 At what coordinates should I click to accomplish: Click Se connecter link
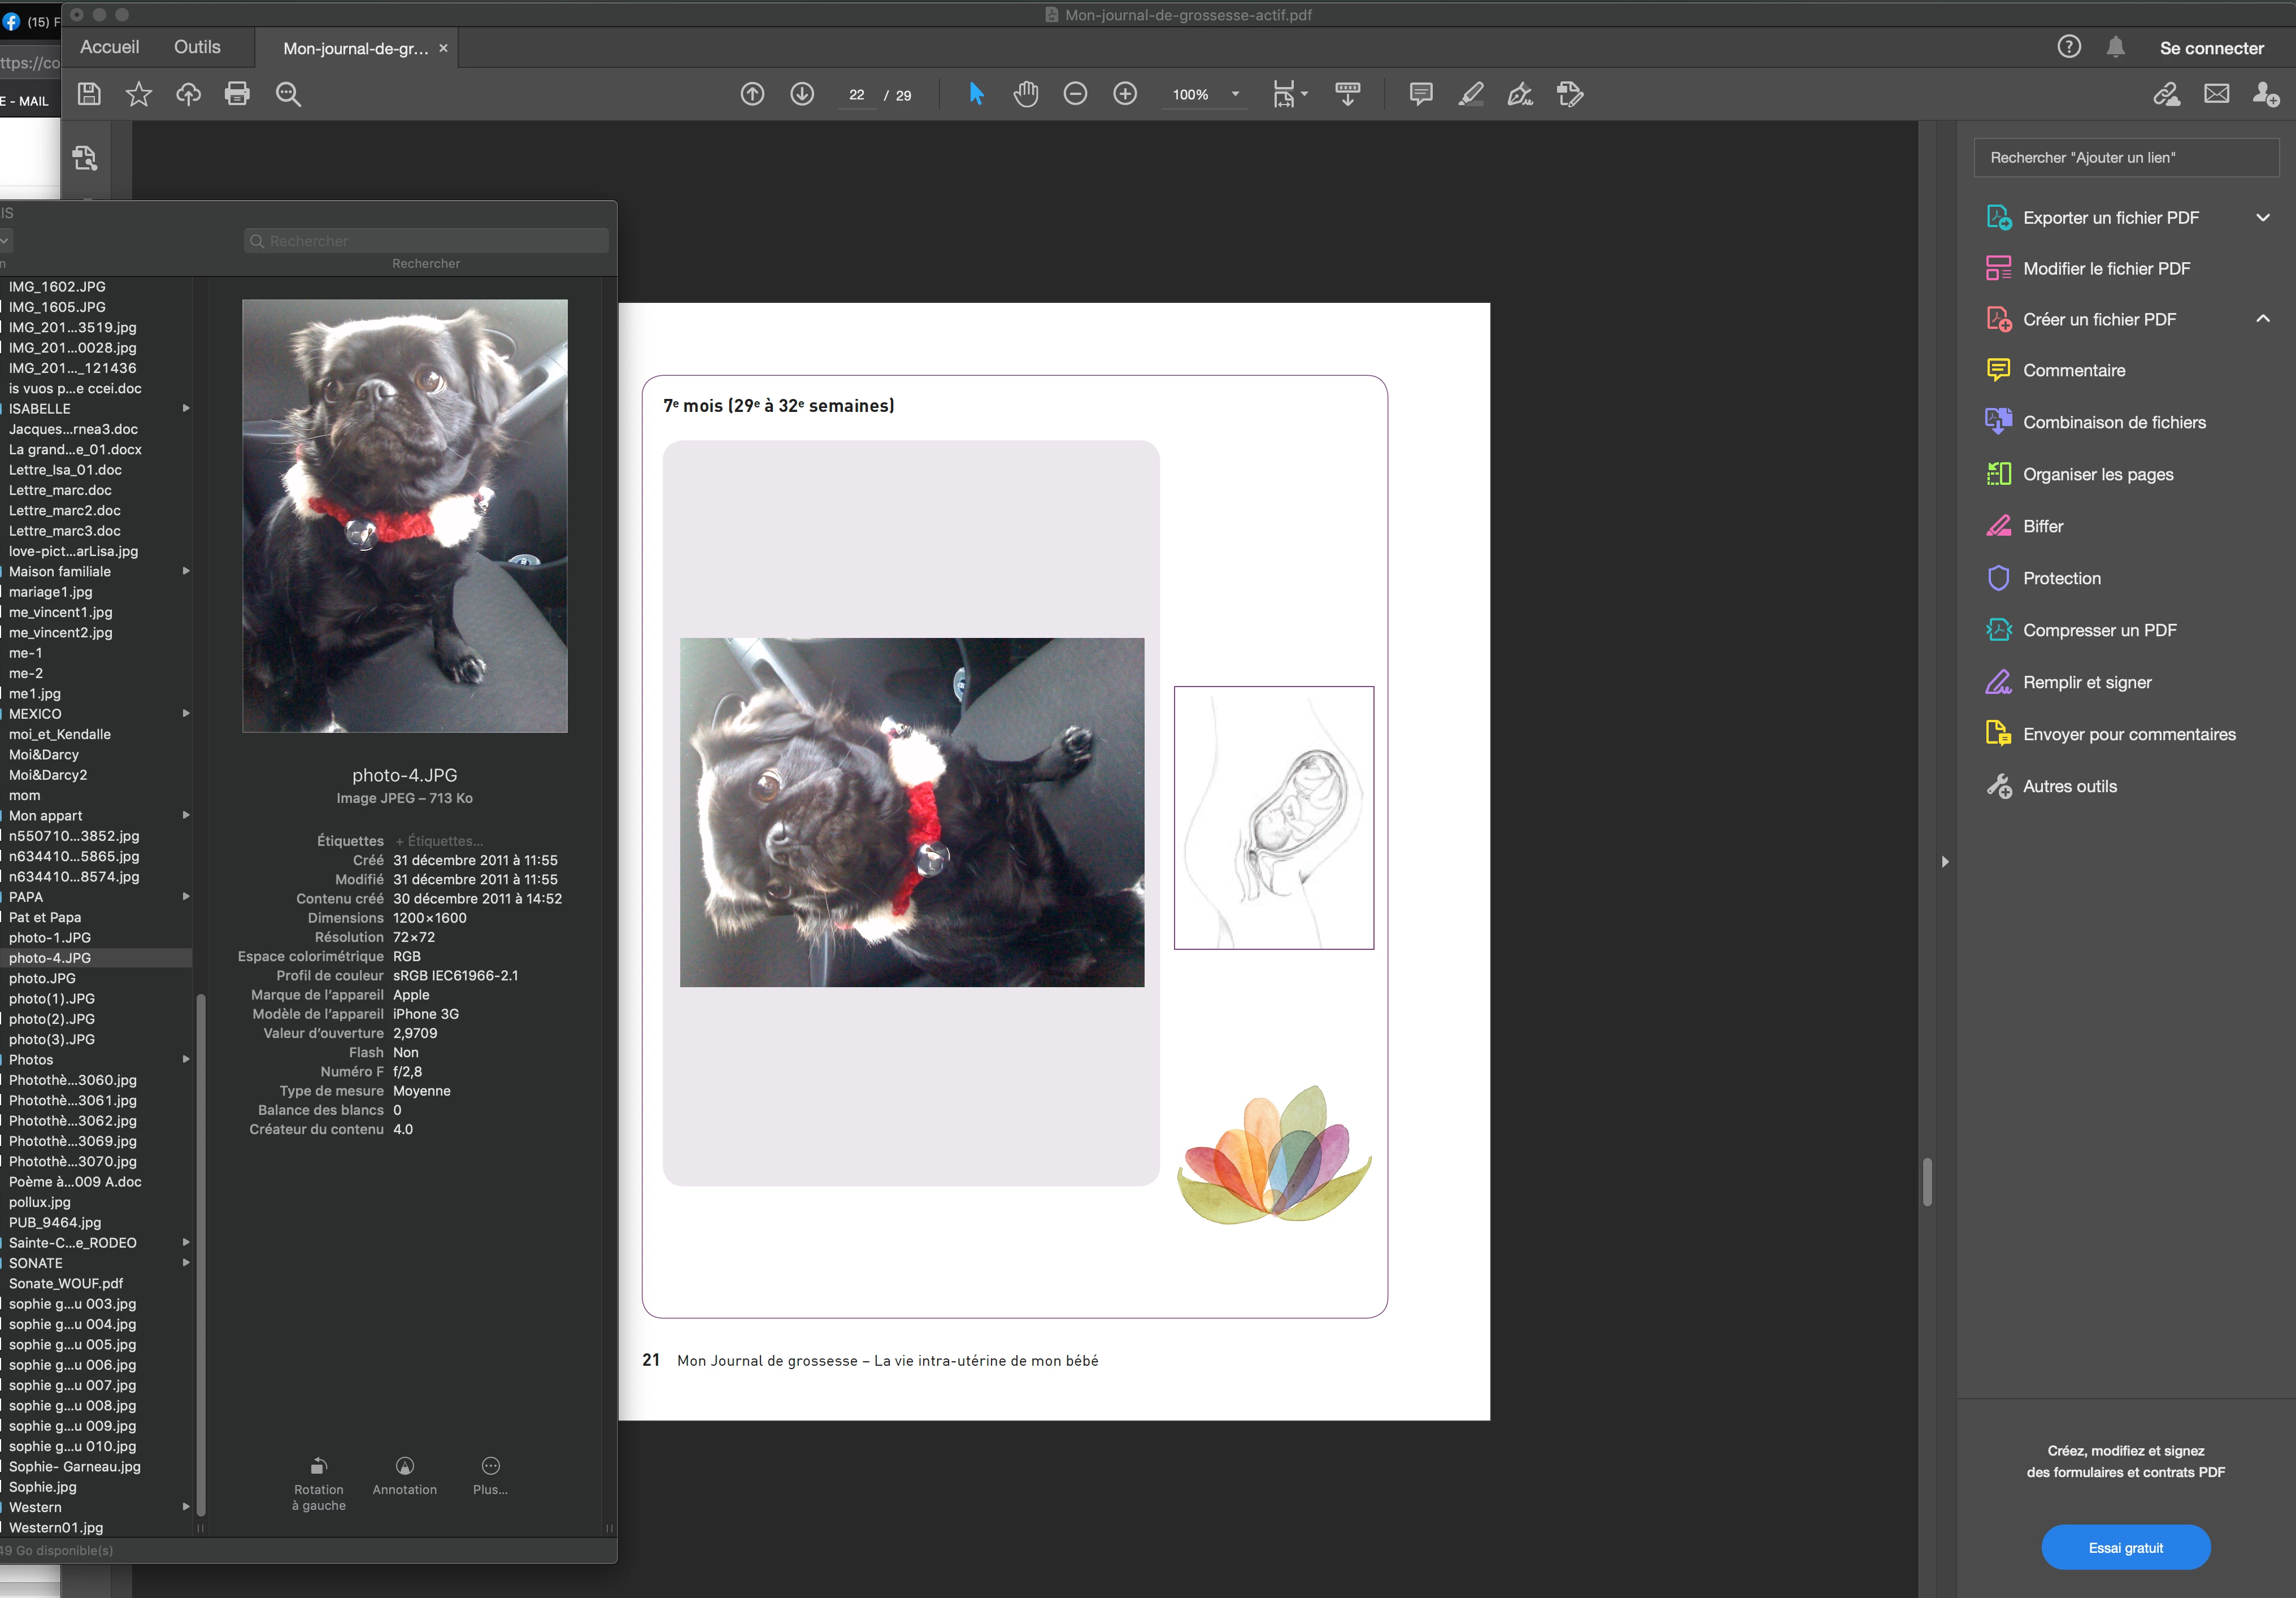[2211, 48]
